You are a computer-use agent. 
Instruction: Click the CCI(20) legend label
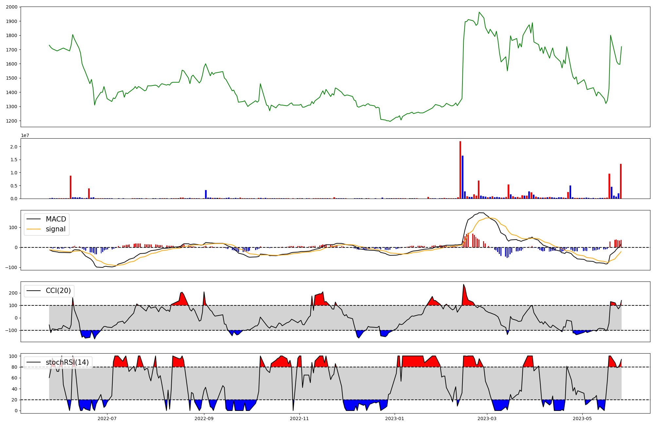pyautogui.click(x=58, y=291)
